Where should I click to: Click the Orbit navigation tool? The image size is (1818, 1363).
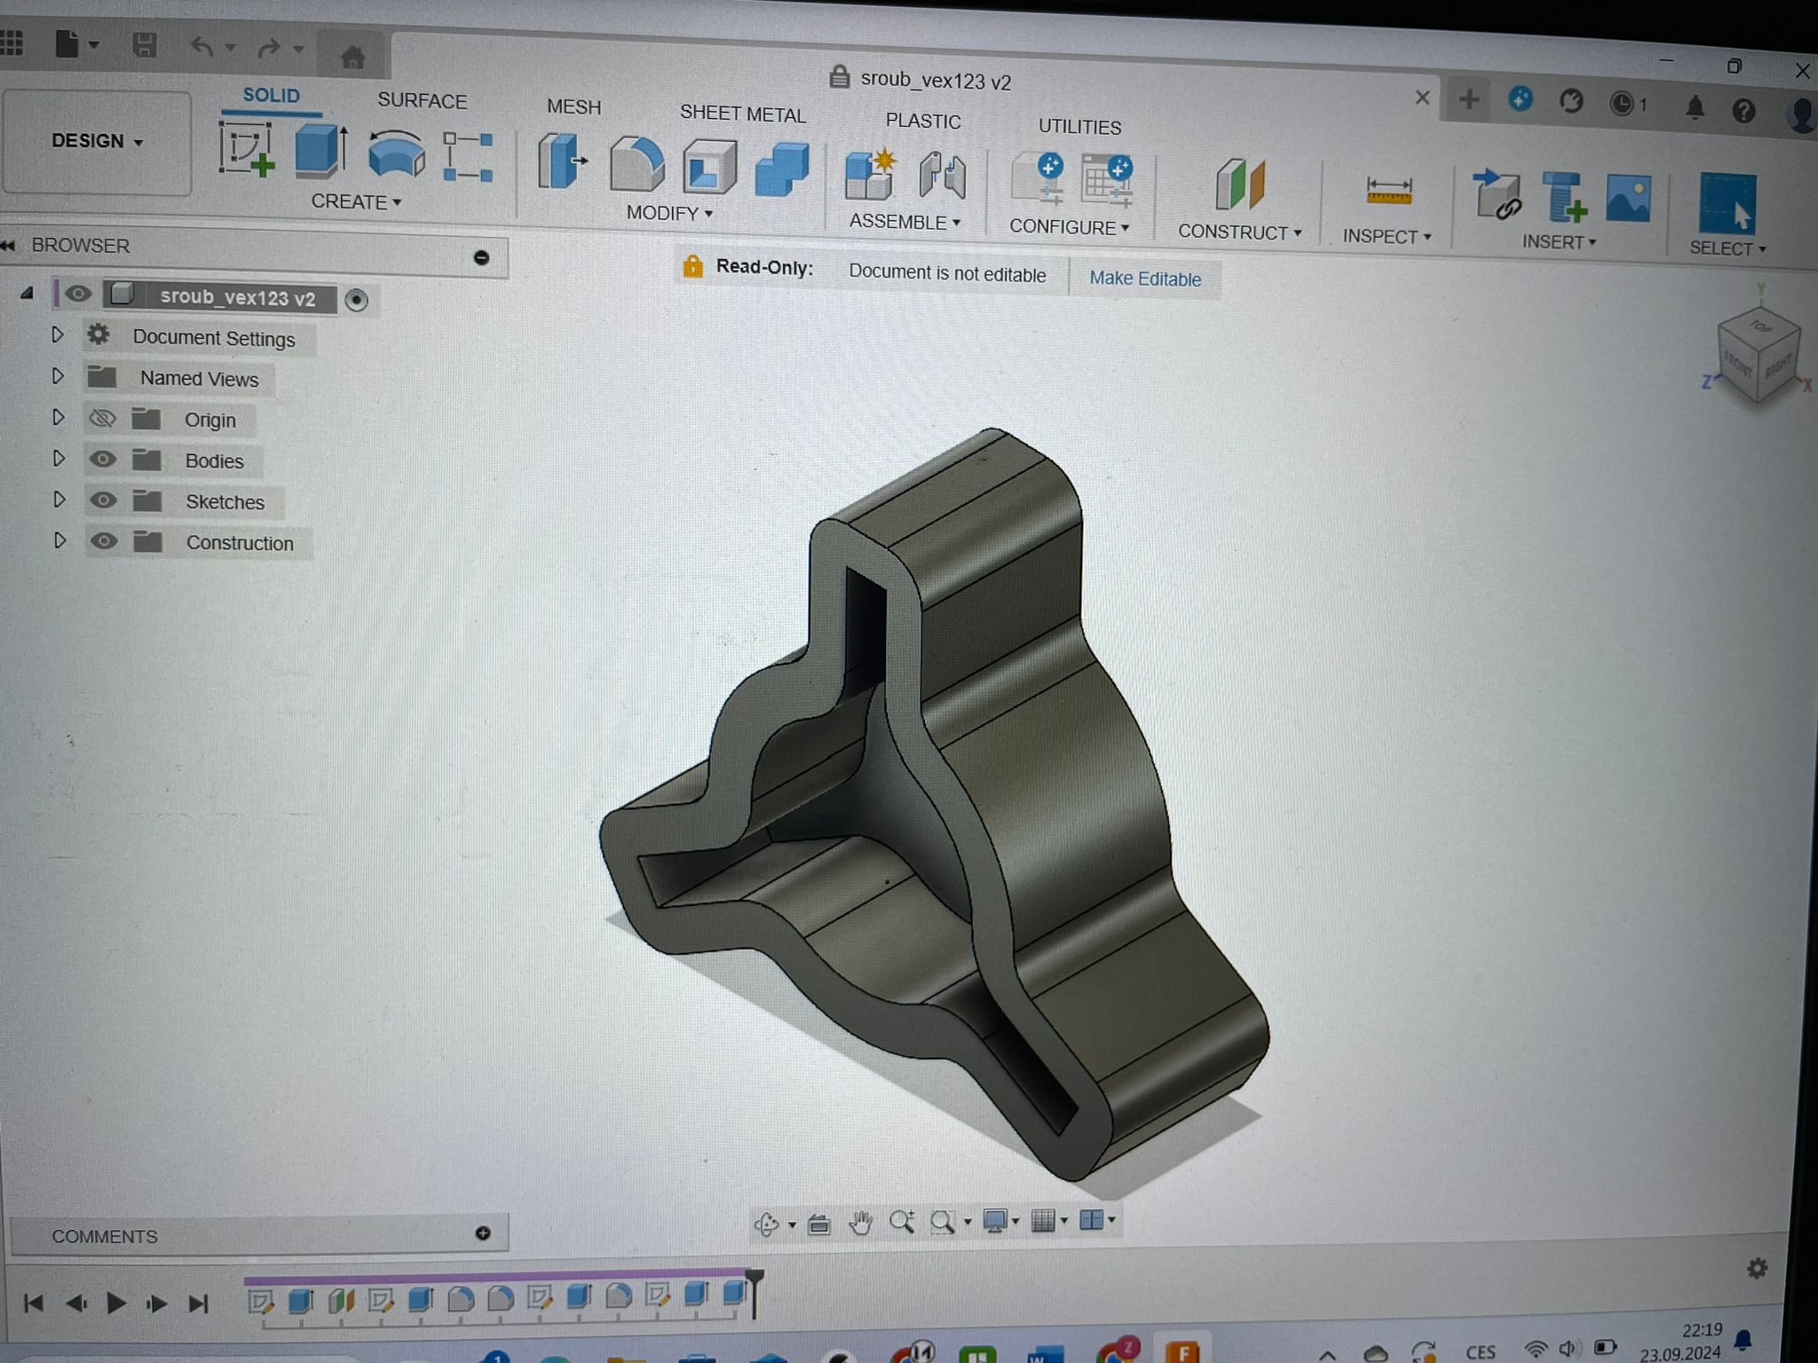pyautogui.click(x=765, y=1225)
